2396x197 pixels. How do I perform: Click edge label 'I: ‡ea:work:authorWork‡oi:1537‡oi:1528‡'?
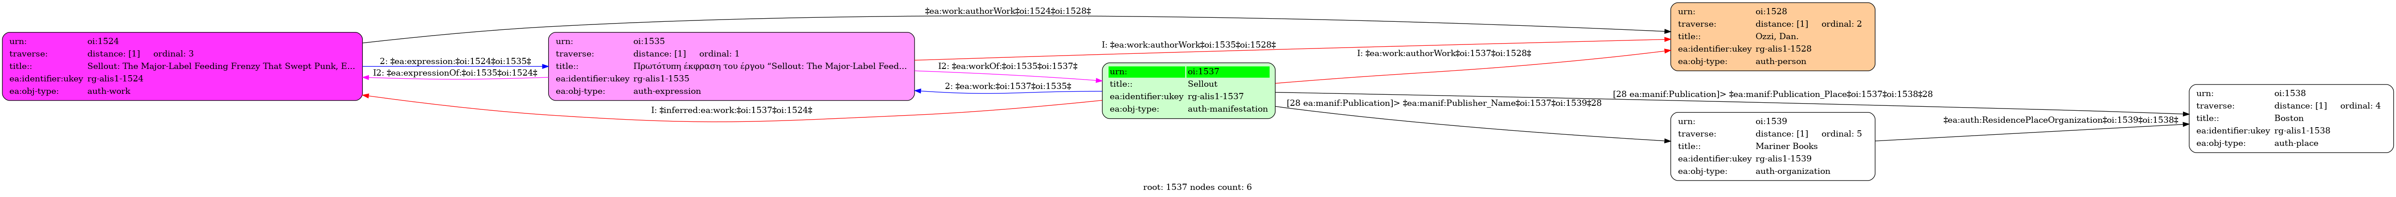1444,53
